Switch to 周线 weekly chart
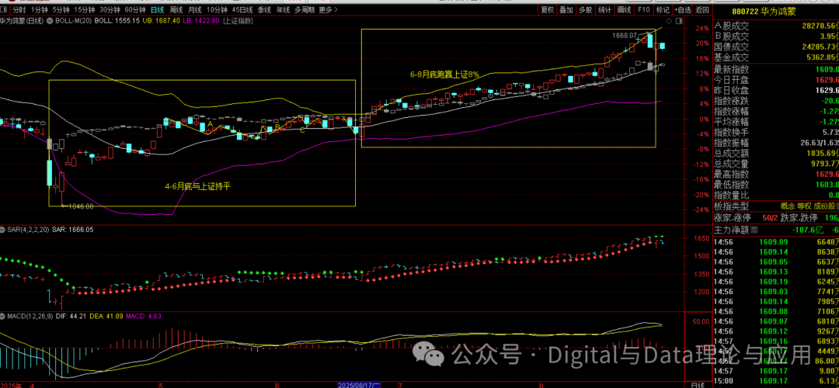 tap(176, 9)
